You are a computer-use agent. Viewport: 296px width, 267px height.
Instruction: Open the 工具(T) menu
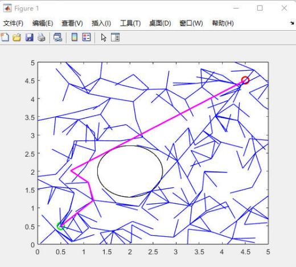(x=130, y=23)
